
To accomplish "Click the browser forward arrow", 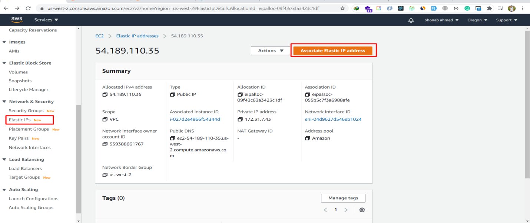I will [x=17, y=8].
